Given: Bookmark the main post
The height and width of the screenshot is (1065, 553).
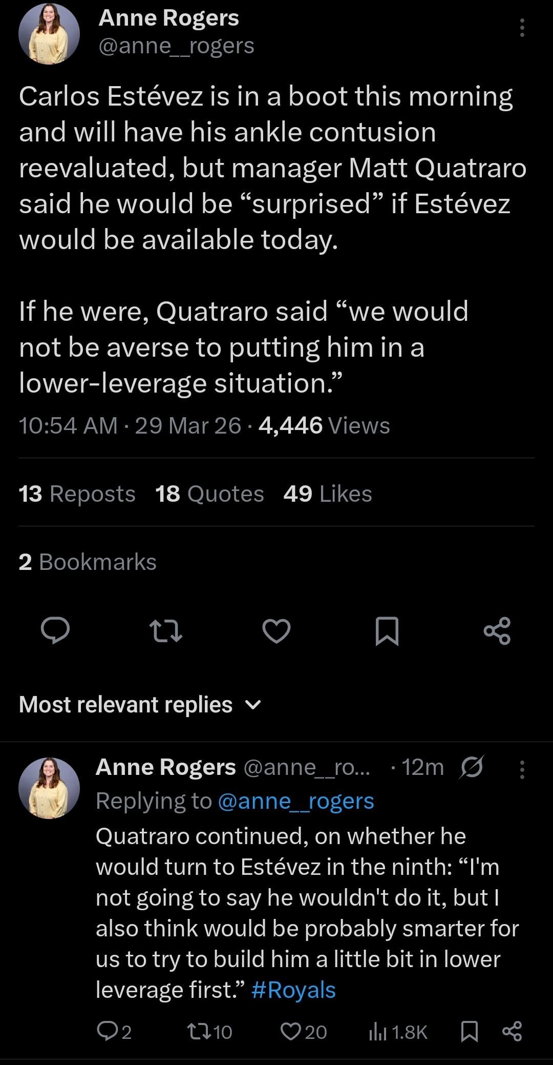Looking at the screenshot, I should click(x=387, y=630).
